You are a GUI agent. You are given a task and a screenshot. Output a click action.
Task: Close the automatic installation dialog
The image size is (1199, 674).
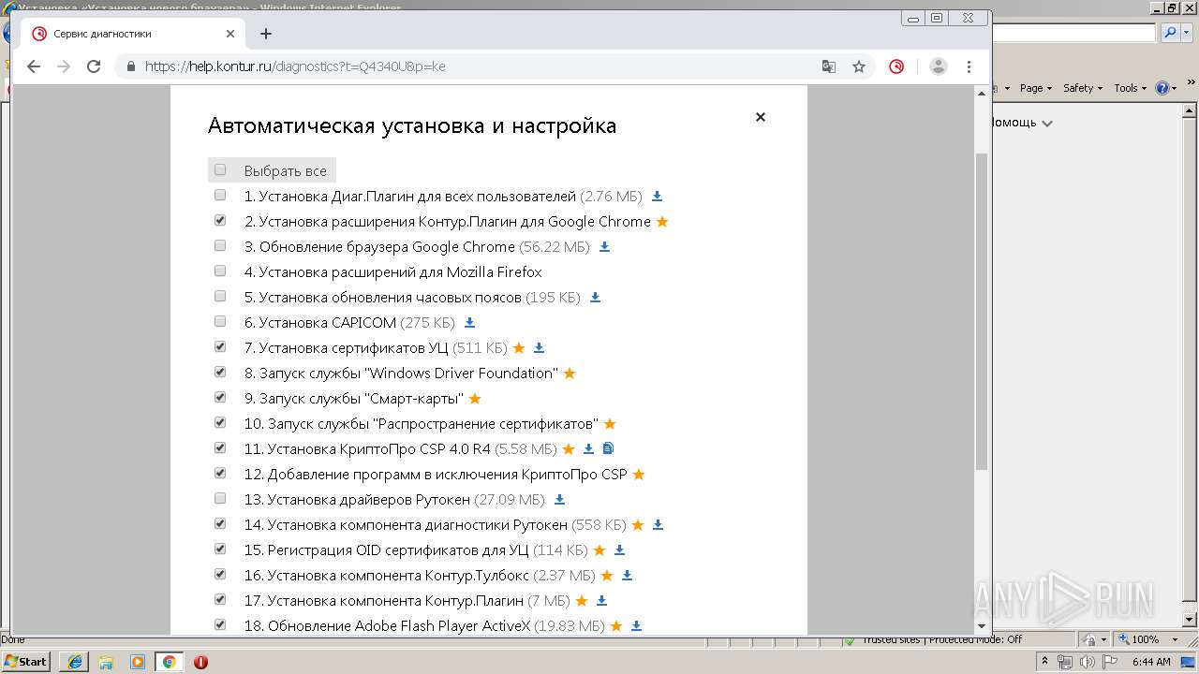761,117
